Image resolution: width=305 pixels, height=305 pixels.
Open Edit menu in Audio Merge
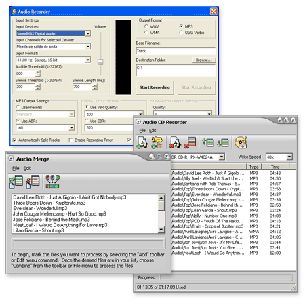tap(27, 168)
